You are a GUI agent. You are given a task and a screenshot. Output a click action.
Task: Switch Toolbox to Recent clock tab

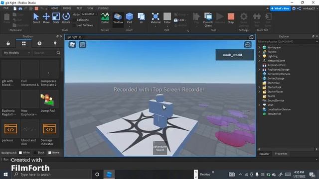pos(39,43)
